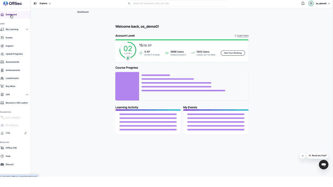Click the 1443 Users trending icon
This screenshot has height=187, width=333.
(x=193, y=53)
